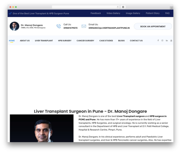Screen dimensions: 181x153
Task: Open the Feedback link
Action: (x=96, y=13)
